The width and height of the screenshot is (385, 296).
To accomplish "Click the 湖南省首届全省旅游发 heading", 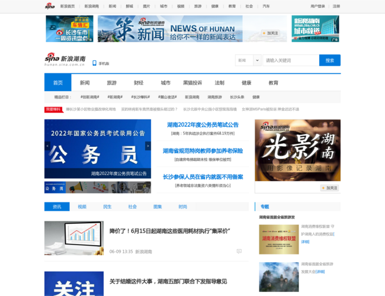I will coord(277,217).
